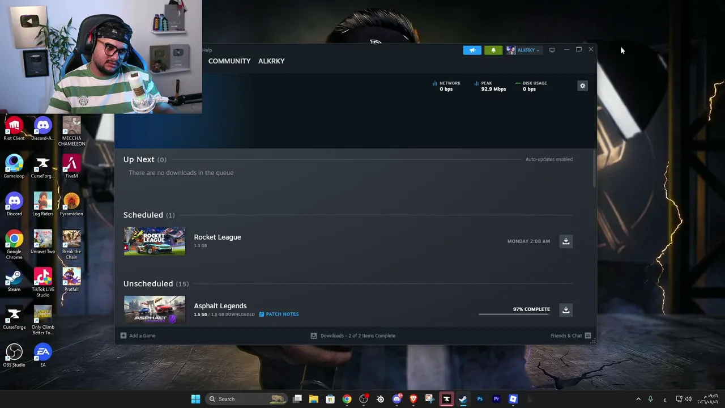The width and height of the screenshot is (725, 408).
Task: Click the taskbar Search box
Action: (246, 399)
